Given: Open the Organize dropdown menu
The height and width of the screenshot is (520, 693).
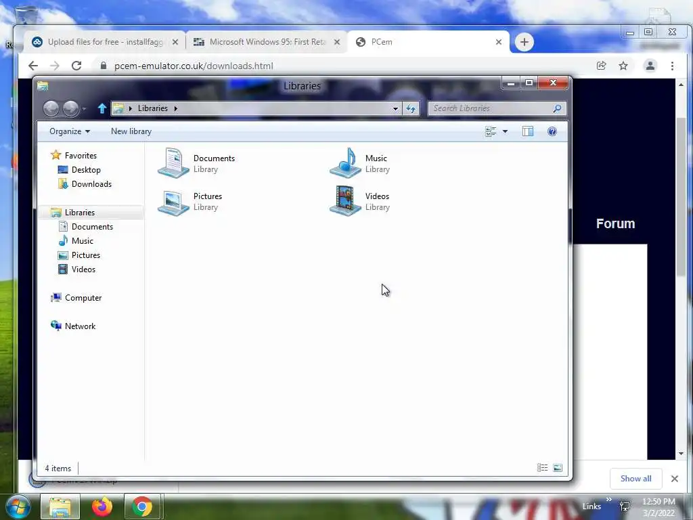Looking at the screenshot, I should pos(70,131).
